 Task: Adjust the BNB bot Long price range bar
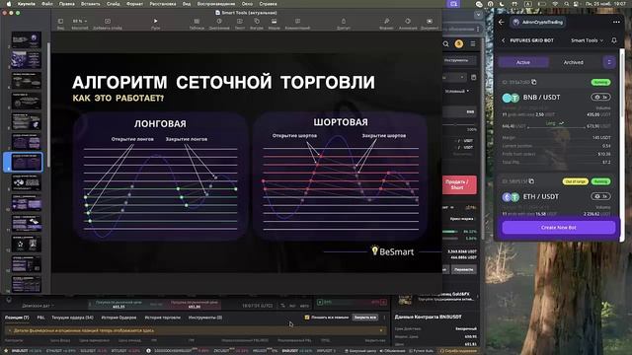pos(556,126)
